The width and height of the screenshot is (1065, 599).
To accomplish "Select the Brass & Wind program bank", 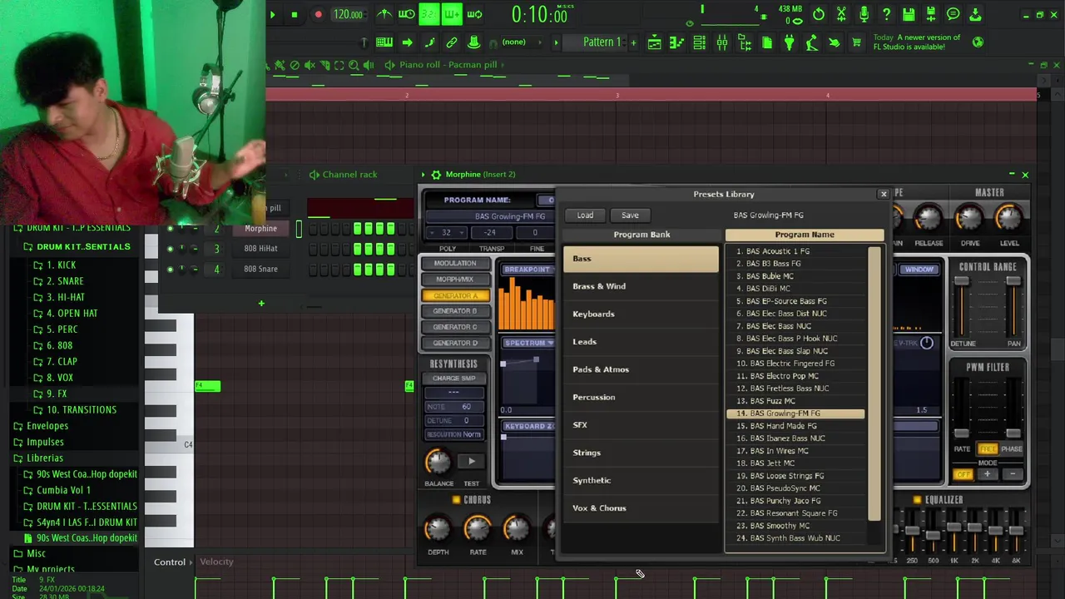I will 641,286.
